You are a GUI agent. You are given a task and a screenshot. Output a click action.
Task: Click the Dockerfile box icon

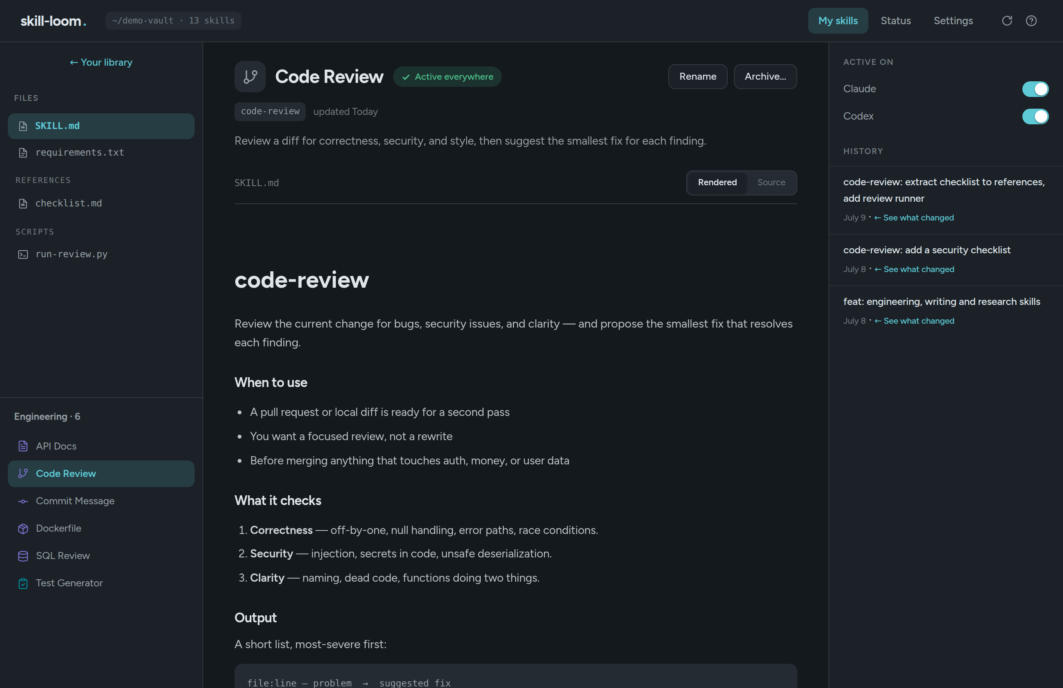pyautogui.click(x=23, y=529)
